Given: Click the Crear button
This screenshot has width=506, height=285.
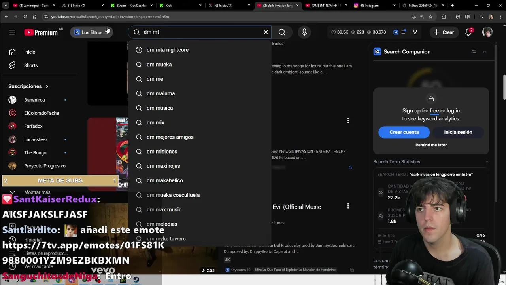Looking at the screenshot, I should pos(444,32).
